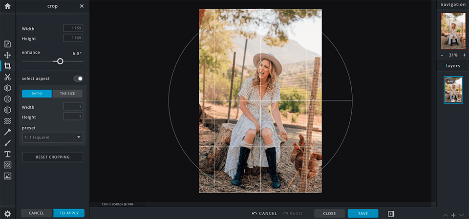Viewport: 469px width, 219px height.
Task: Select the Text tool (T icon)
Action: click(x=7, y=154)
